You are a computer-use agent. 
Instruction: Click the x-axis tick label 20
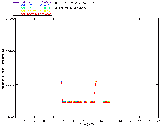(158, 121)
